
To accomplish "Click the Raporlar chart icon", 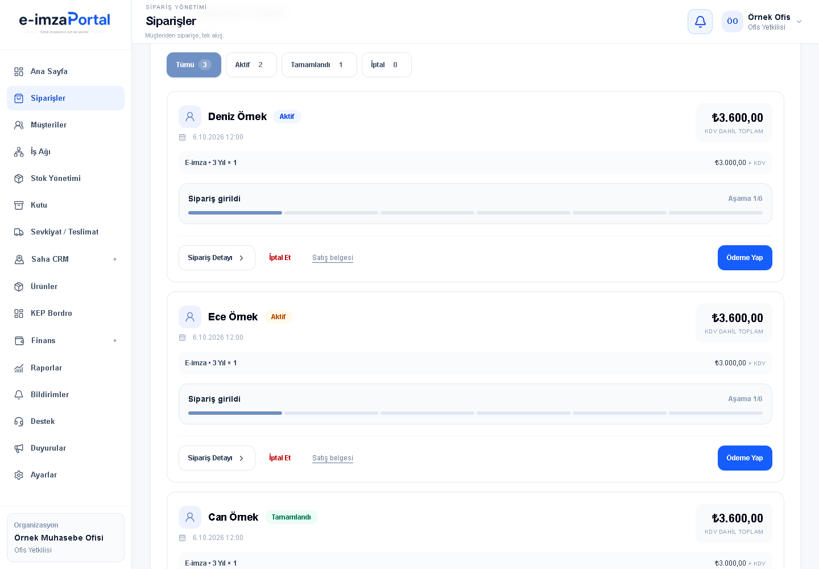I will click(x=19, y=368).
